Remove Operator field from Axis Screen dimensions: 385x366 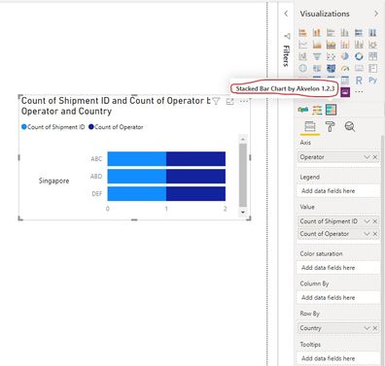point(375,157)
